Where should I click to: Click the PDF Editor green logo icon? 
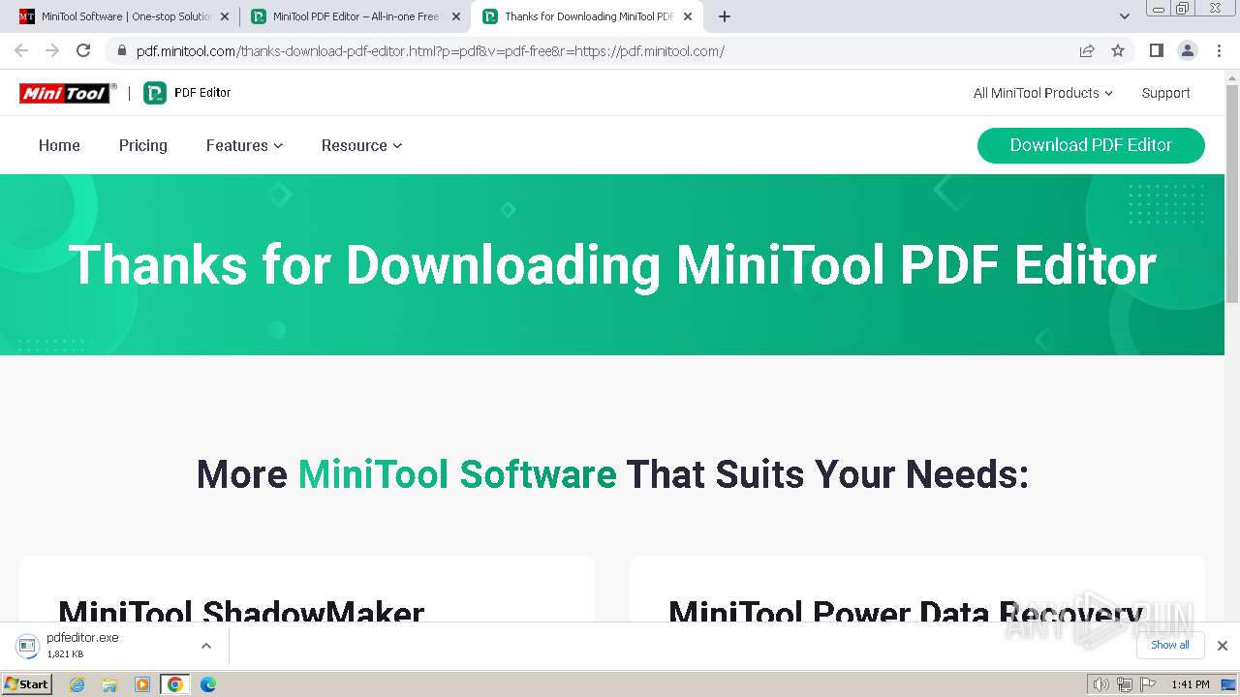155,93
